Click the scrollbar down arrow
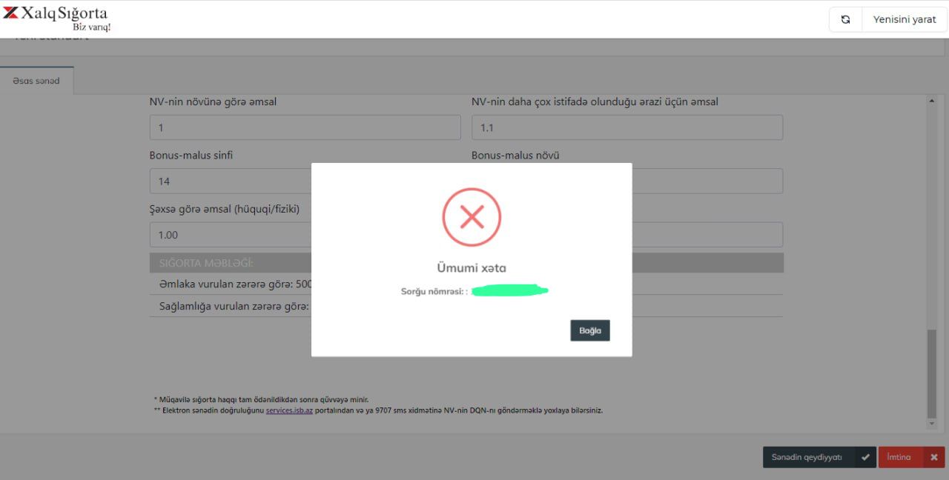Image resolution: width=949 pixels, height=480 pixels. [x=932, y=424]
